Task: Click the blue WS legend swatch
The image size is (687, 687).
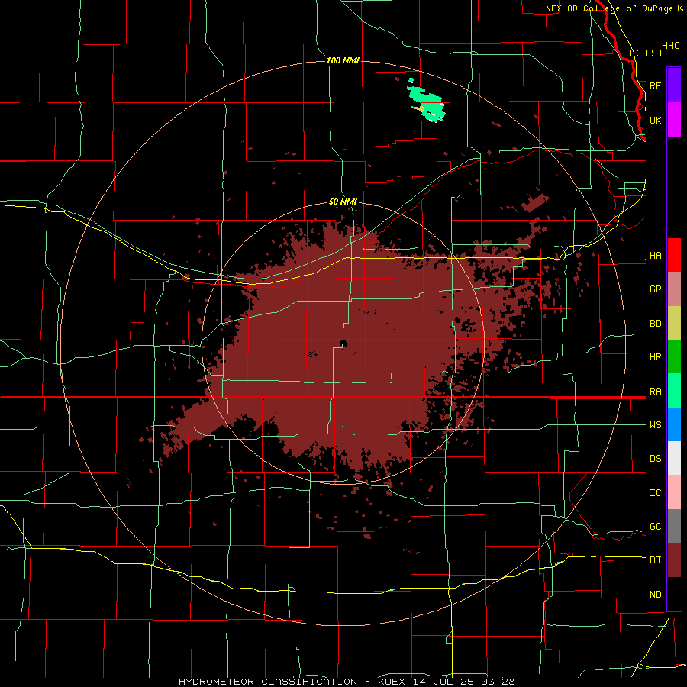Action: (x=674, y=424)
